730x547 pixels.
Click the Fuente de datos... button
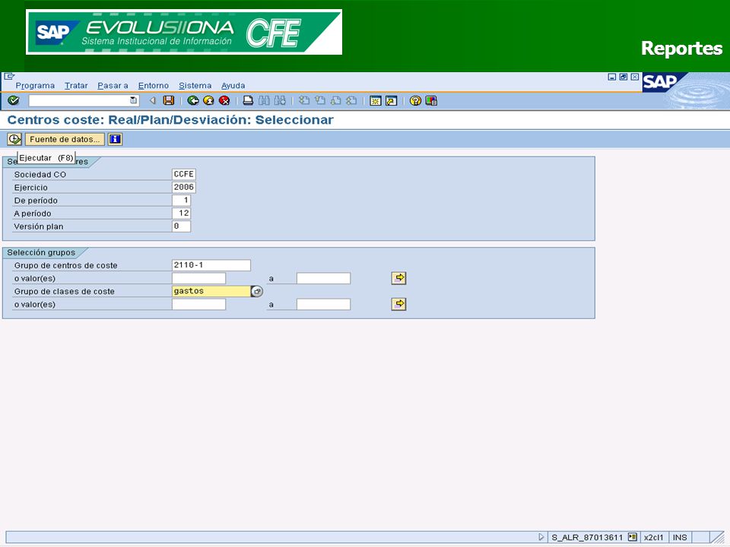point(64,139)
